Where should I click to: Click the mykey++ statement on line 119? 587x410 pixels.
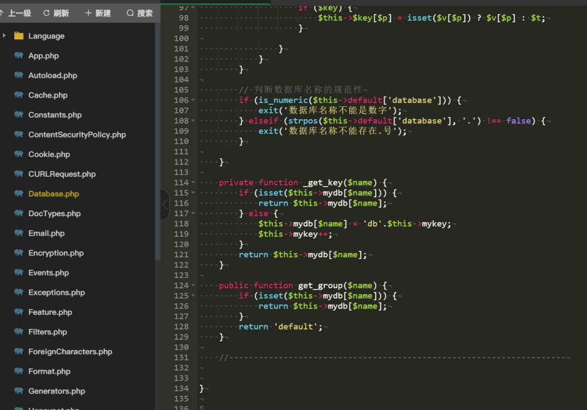click(x=295, y=234)
